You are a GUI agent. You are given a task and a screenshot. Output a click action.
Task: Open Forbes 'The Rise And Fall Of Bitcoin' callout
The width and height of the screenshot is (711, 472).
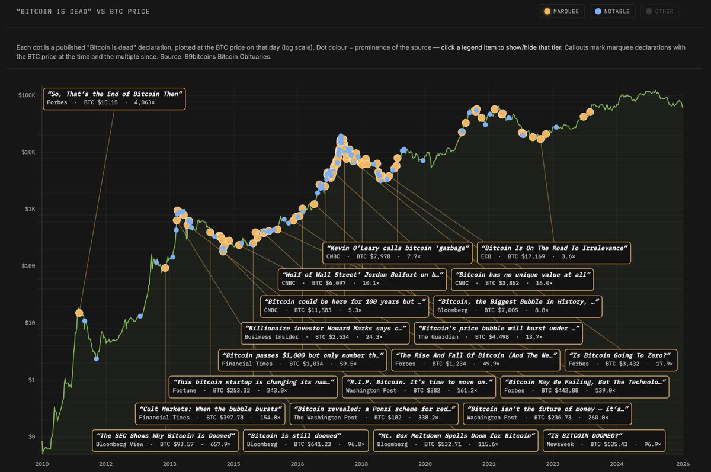point(476,359)
